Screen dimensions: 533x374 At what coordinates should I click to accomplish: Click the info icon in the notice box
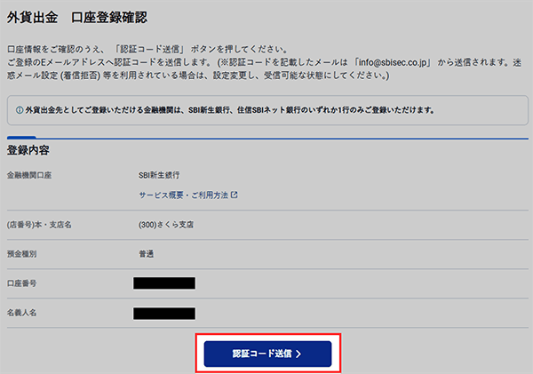[x=20, y=110]
